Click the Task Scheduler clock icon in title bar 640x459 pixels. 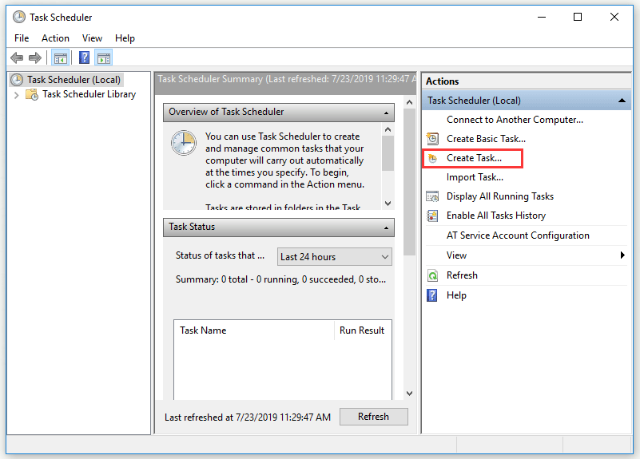pos(18,17)
